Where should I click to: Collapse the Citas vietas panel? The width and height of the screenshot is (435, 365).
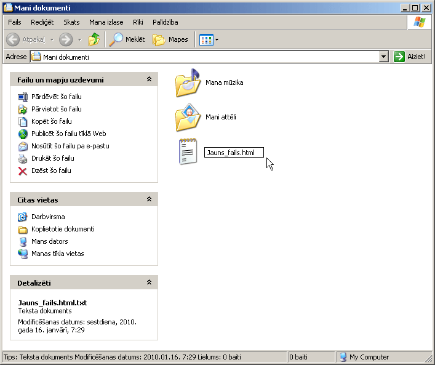(x=149, y=199)
